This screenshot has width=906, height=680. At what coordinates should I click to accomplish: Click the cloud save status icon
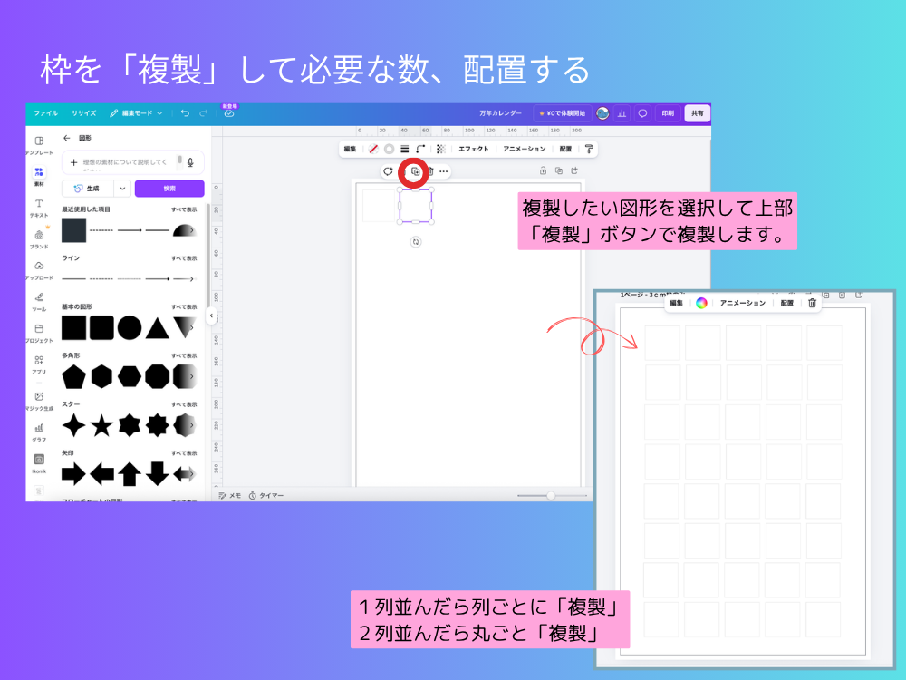coord(229,113)
